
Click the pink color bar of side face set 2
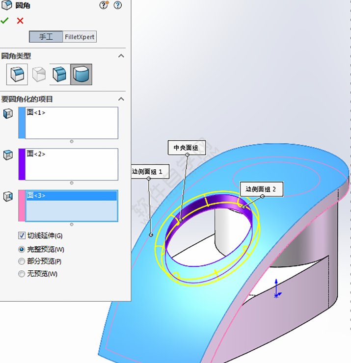point(22,206)
